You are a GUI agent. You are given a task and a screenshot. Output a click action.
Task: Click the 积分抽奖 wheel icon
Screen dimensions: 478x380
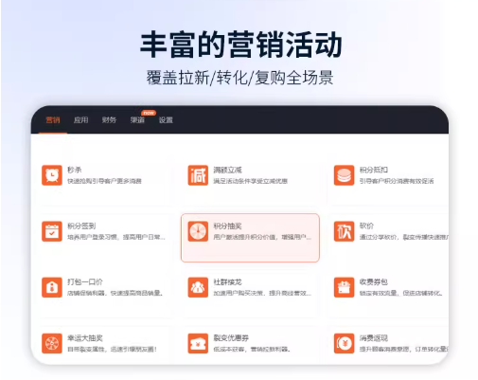pyautogui.click(x=198, y=231)
